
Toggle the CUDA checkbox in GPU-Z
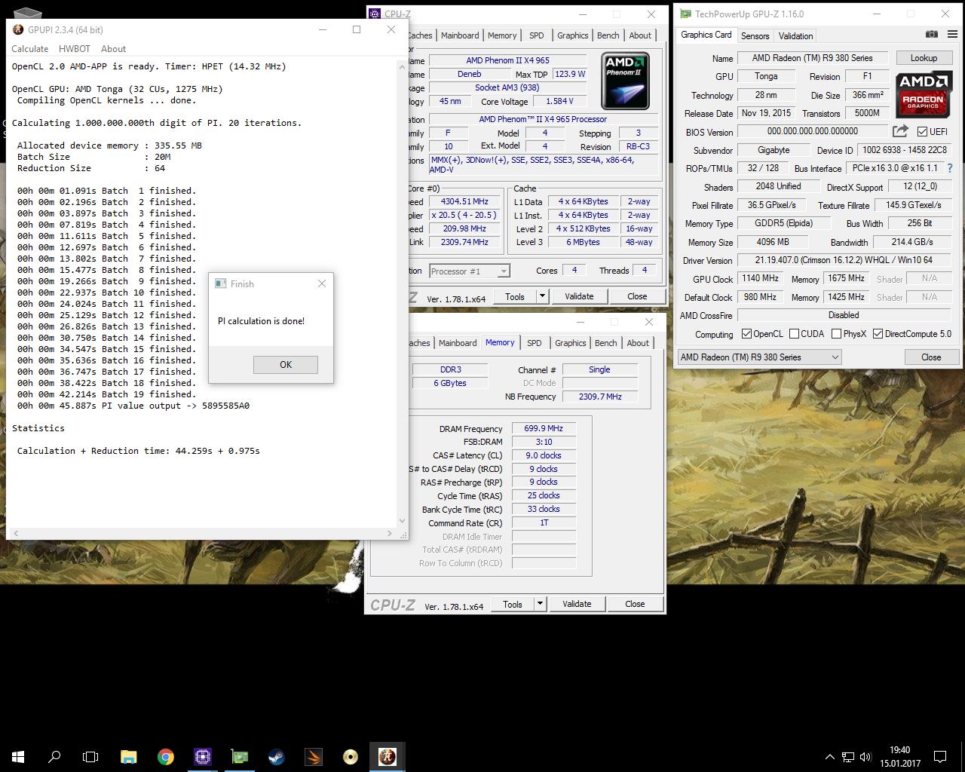click(794, 334)
